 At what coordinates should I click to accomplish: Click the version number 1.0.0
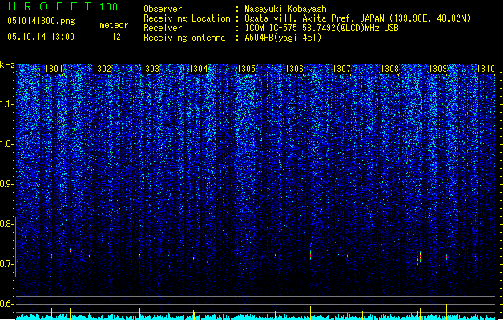click(108, 6)
